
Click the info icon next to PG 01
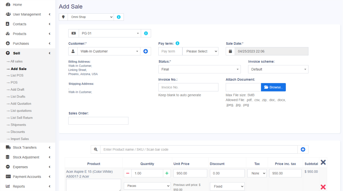coord(146,33)
